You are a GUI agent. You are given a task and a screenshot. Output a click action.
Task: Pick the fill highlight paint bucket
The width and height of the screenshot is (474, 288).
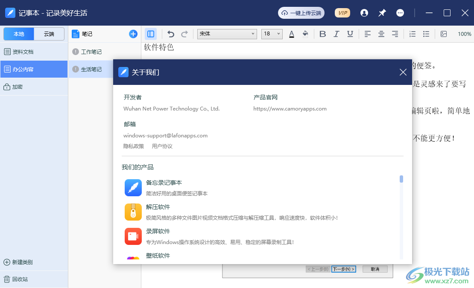305,34
